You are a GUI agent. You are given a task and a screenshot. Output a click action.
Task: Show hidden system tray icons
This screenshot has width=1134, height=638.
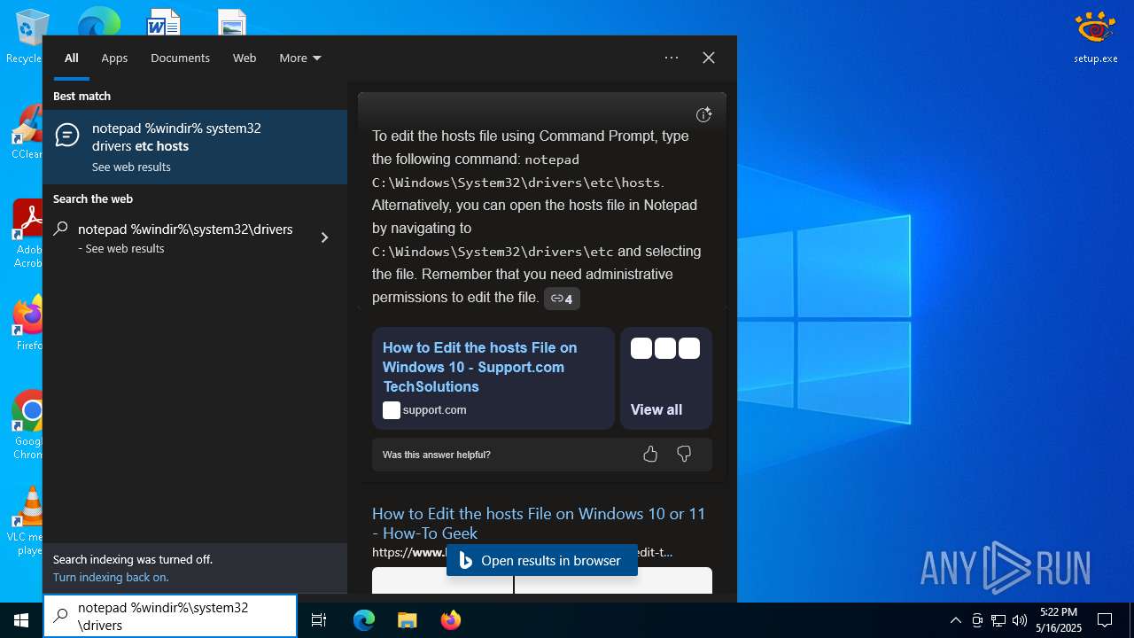pyautogui.click(x=955, y=620)
